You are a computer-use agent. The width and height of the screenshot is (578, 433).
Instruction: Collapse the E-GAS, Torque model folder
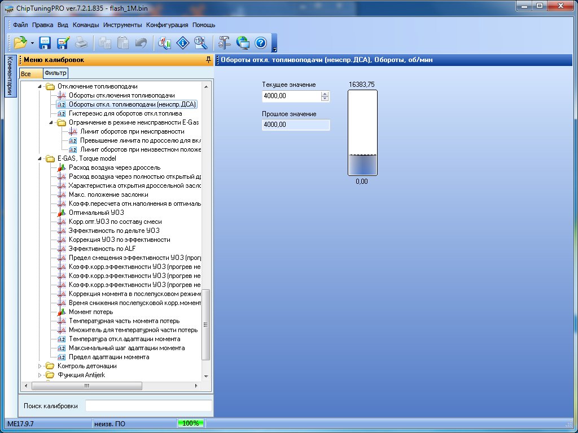40,158
